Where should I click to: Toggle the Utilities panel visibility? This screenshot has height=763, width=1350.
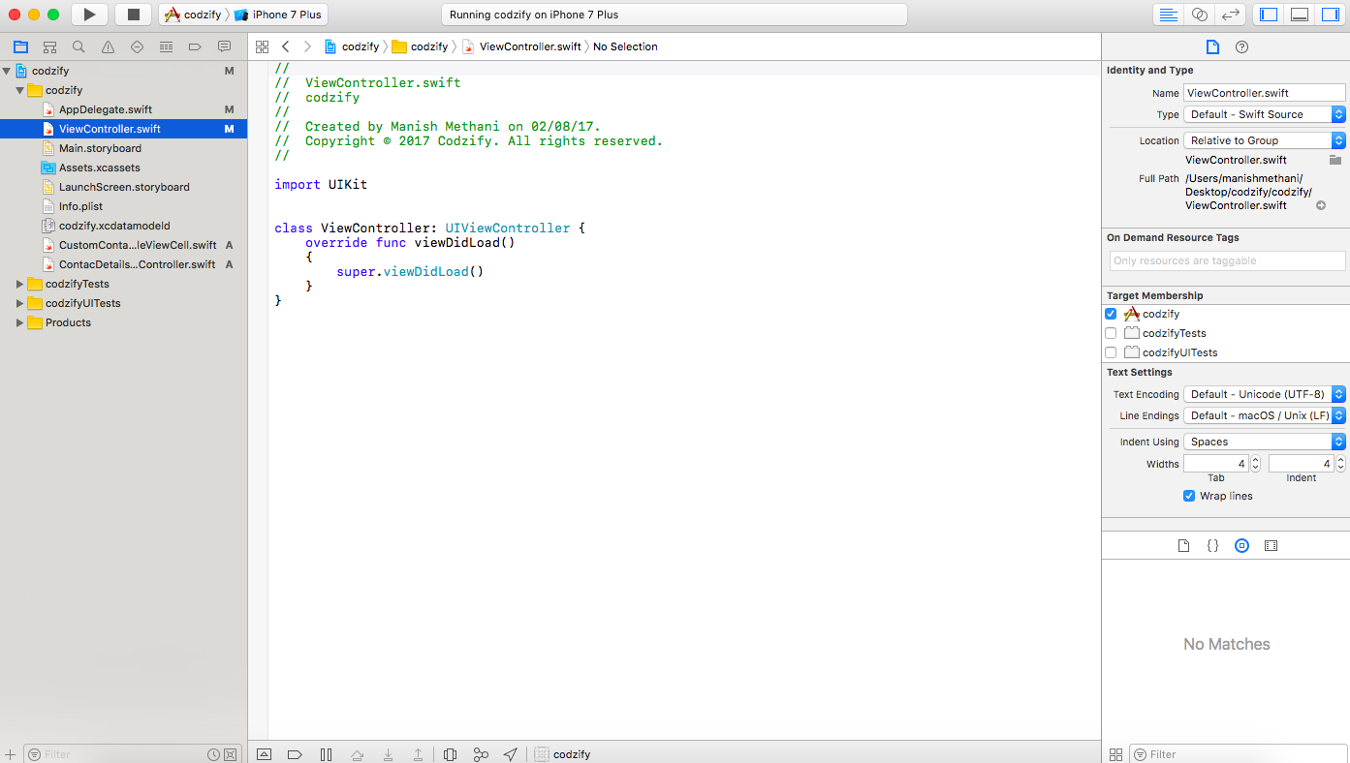[x=1330, y=15]
